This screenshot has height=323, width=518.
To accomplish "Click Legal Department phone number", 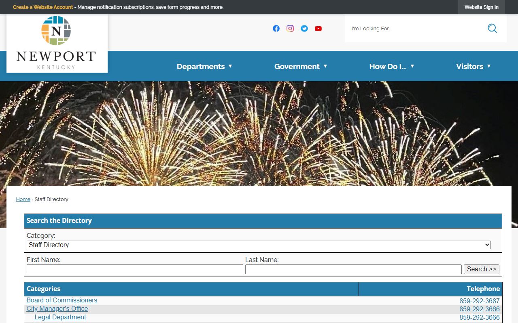I will click(x=480, y=318).
